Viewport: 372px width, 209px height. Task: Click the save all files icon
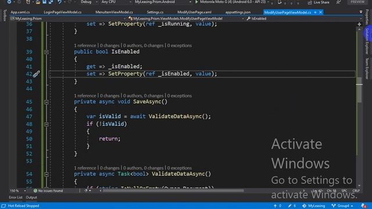point(51,2)
